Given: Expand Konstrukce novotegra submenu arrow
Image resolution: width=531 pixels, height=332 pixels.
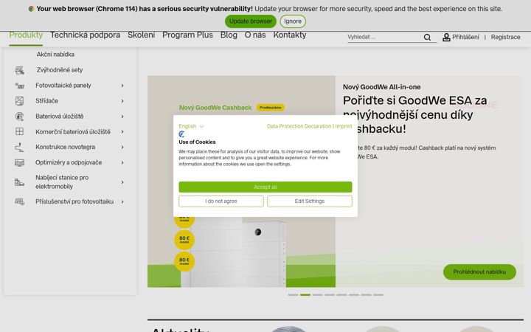Looking at the screenshot, I should point(122,148).
